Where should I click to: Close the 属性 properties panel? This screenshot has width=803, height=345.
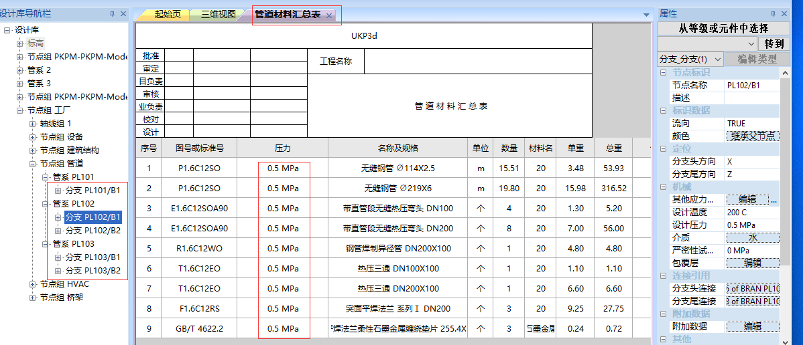click(786, 14)
